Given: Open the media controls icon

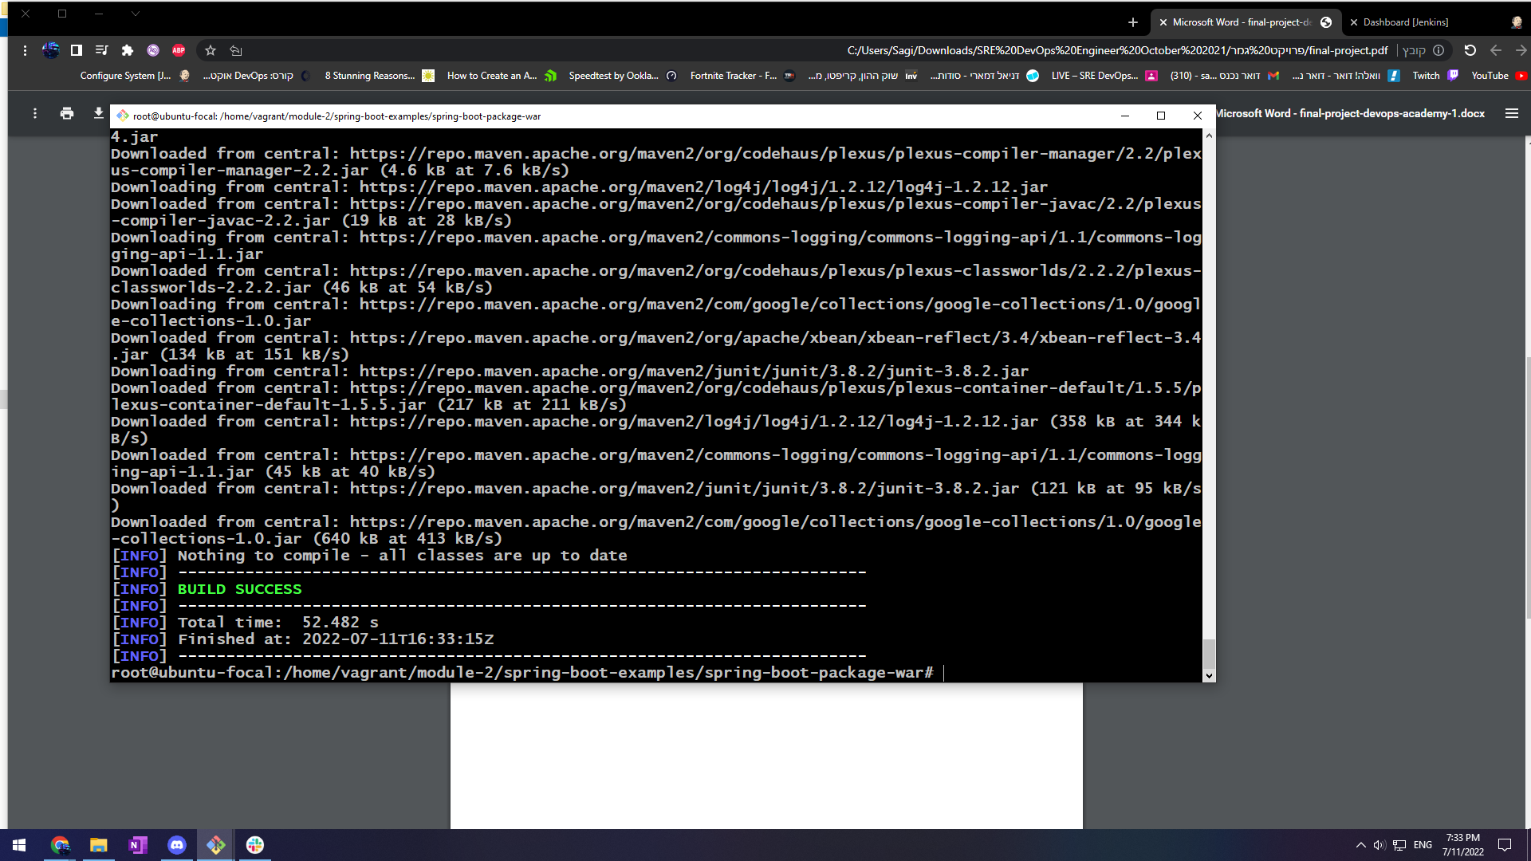Looking at the screenshot, I should pos(101,50).
